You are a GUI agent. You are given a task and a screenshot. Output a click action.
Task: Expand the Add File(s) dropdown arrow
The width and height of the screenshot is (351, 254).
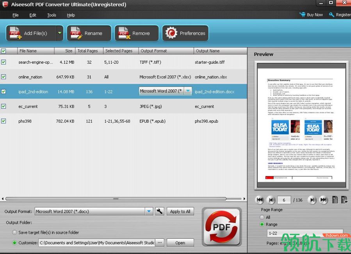point(60,33)
